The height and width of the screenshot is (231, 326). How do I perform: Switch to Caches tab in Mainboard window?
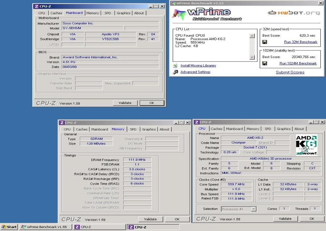coord(56,13)
